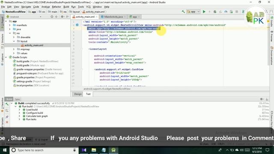Open the app run configuration dropdown

tap(193, 12)
